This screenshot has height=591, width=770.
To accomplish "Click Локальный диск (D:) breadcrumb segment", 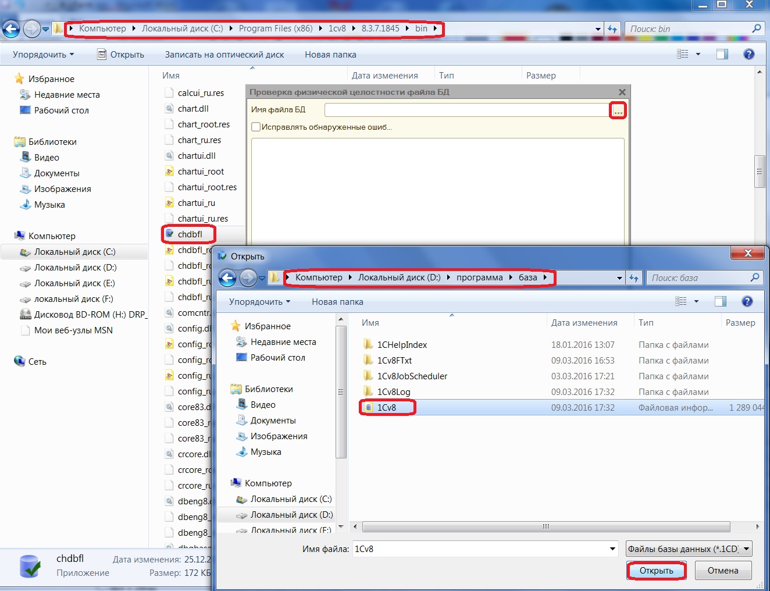I will [399, 277].
